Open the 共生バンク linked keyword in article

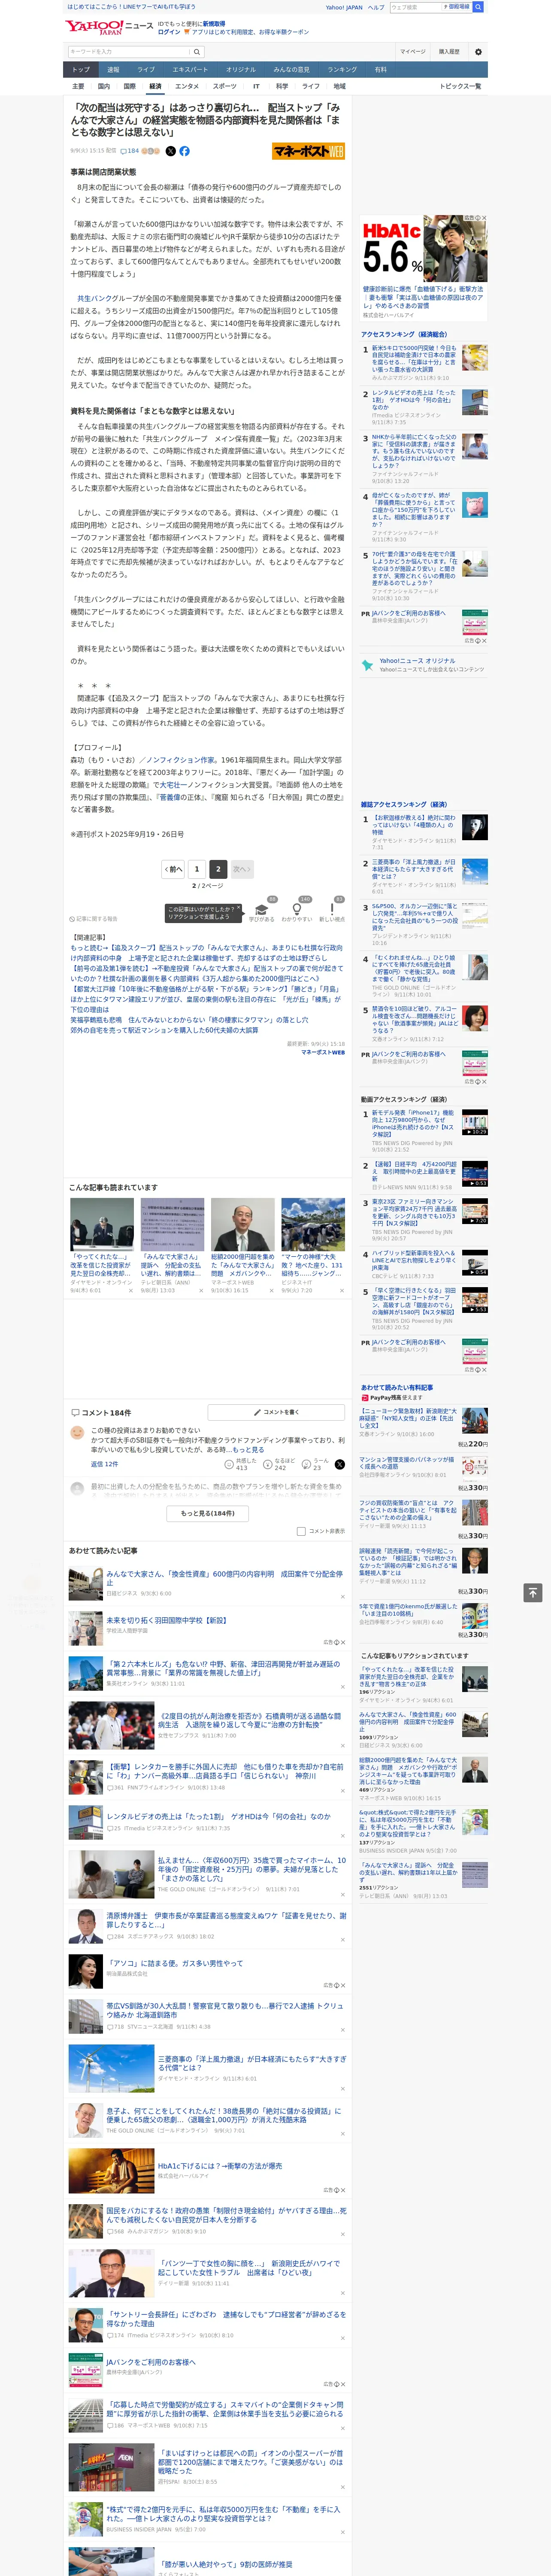tap(94, 298)
